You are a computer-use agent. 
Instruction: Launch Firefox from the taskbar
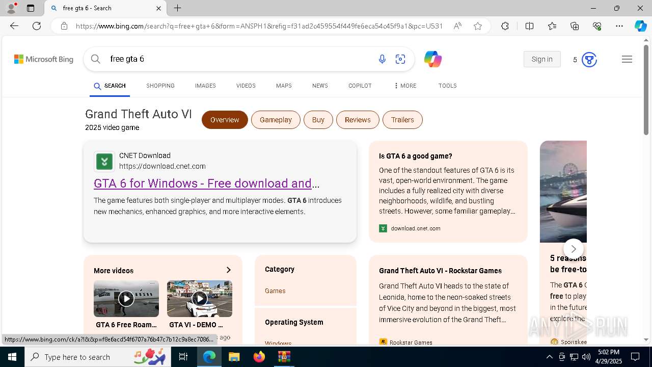point(259,357)
